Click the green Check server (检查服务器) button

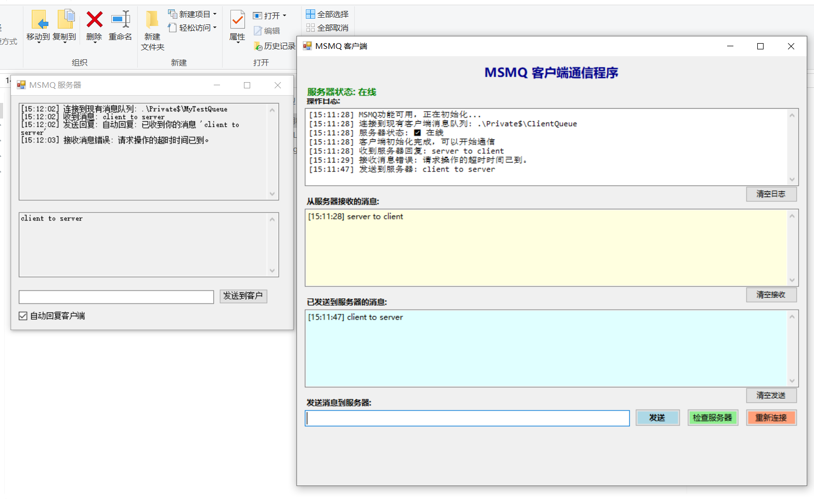click(713, 418)
